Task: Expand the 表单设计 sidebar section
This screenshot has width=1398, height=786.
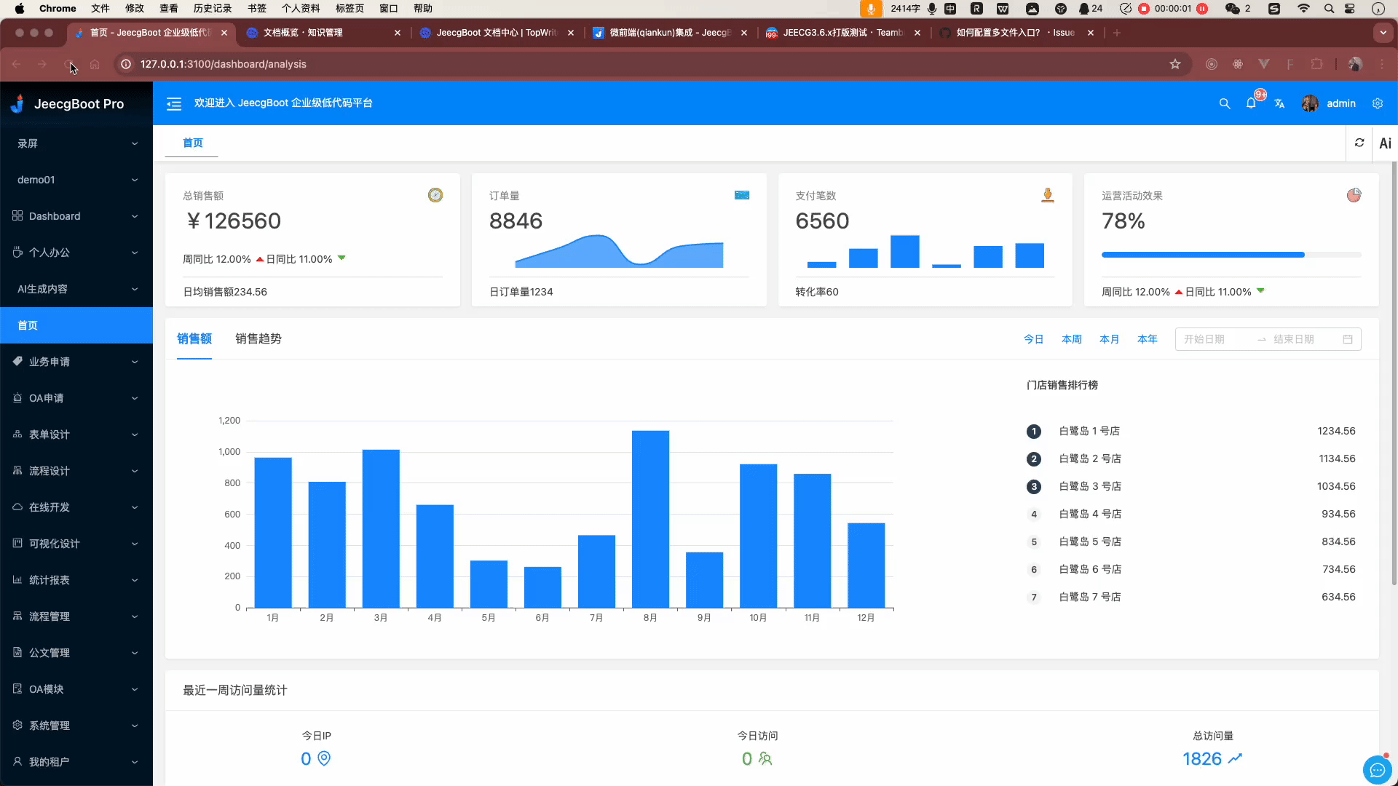Action: coord(75,434)
